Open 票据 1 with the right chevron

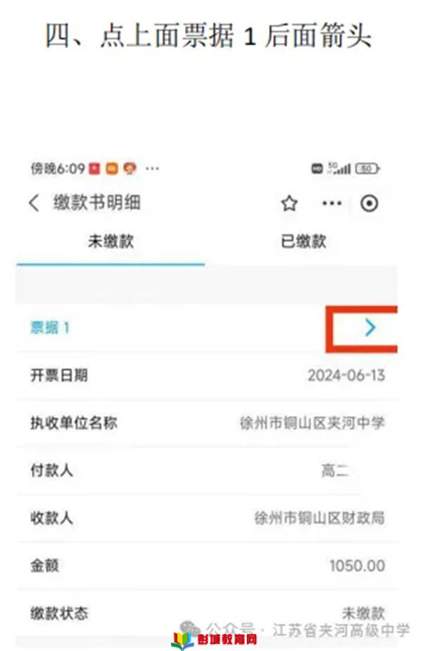pyautogui.click(x=370, y=328)
